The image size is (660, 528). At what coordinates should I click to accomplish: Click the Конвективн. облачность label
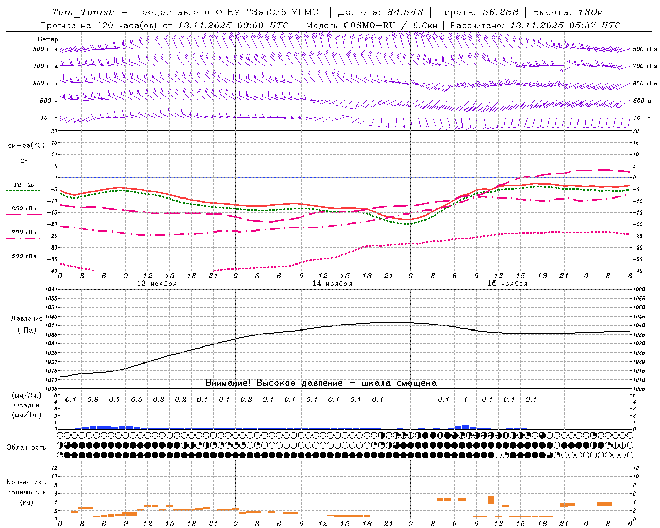tap(26, 487)
